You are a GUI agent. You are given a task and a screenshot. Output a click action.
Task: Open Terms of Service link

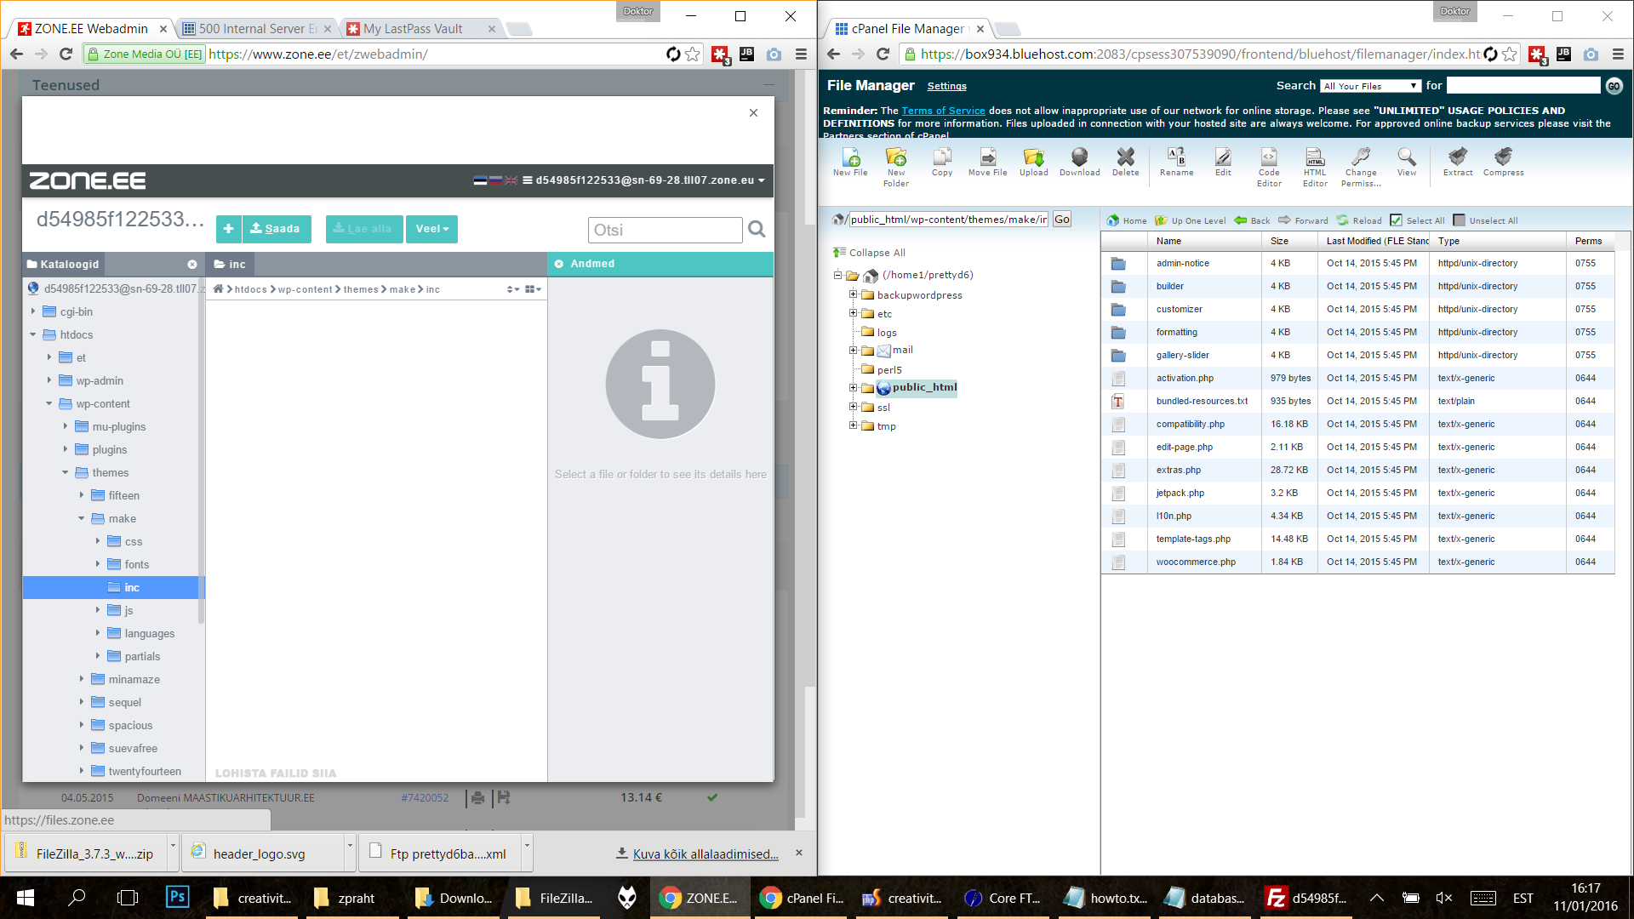943,111
